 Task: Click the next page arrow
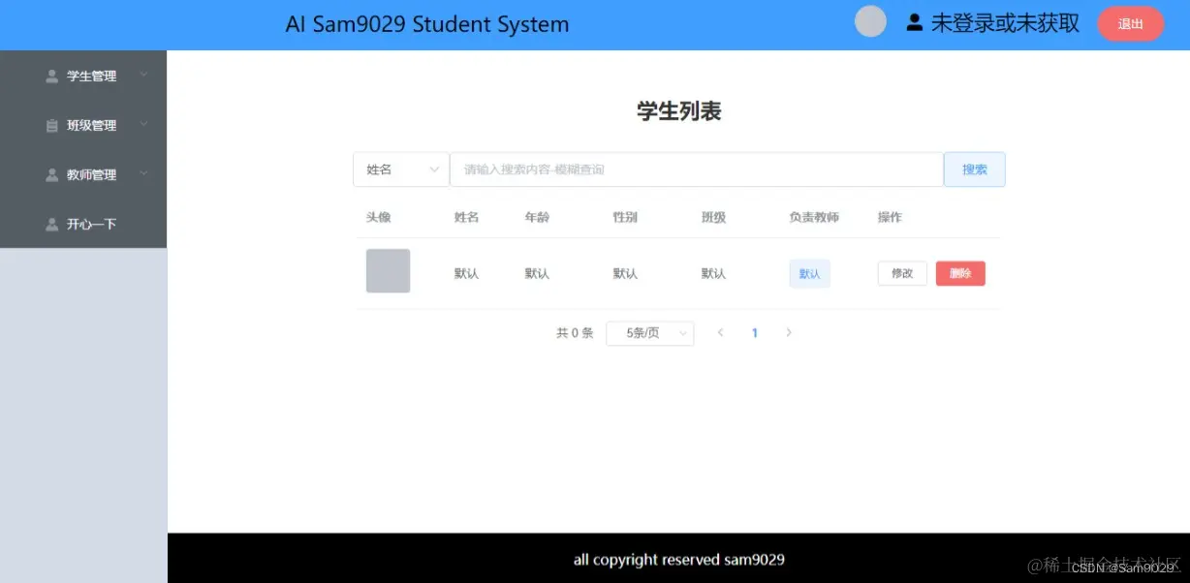pyautogui.click(x=789, y=332)
